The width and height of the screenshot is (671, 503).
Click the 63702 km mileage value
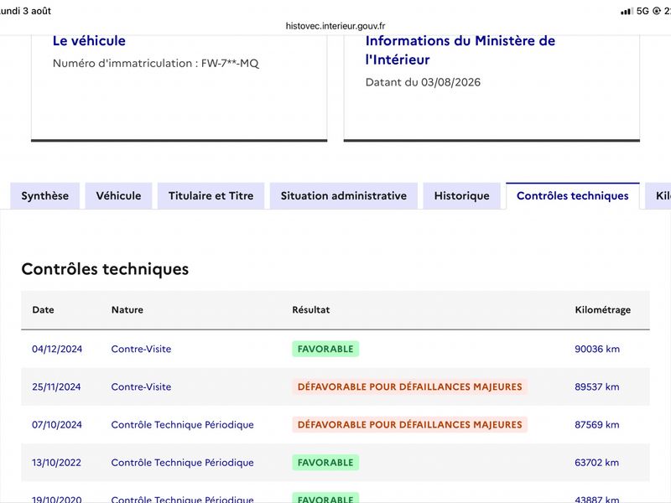point(596,463)
